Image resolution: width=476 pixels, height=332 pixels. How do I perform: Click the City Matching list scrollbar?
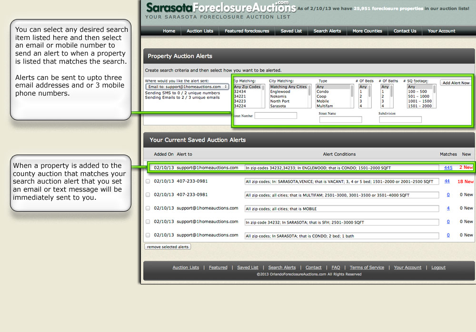point(309,96)
